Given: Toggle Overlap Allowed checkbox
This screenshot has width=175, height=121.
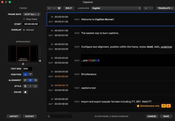Looking at the screenshot, I should [24, 30].
